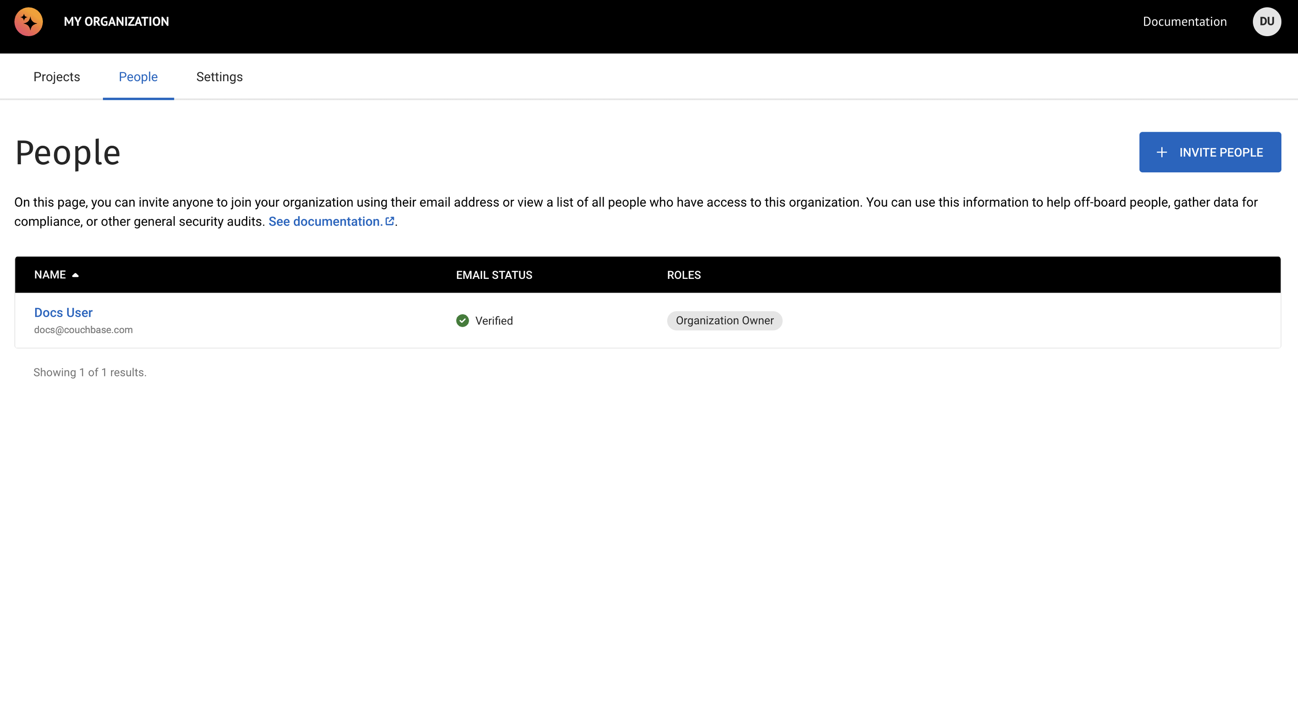Image resolution: width=1298 pixels, height=727 pixels.
Task: Select the Projects tab
Action: pos(57,77)
